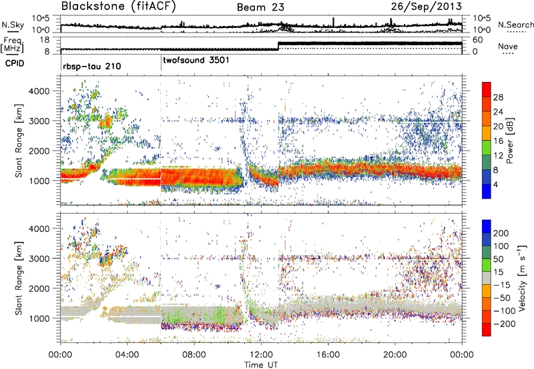Select the "twofsound 3501" CPID annotation
This screenshot has height=369, width=534.
tap(196, 60)
